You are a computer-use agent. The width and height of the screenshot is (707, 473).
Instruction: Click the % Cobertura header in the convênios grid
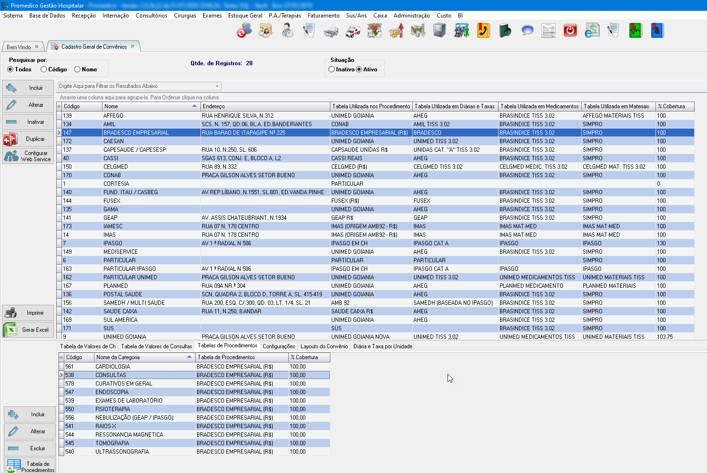click(675, 106)
